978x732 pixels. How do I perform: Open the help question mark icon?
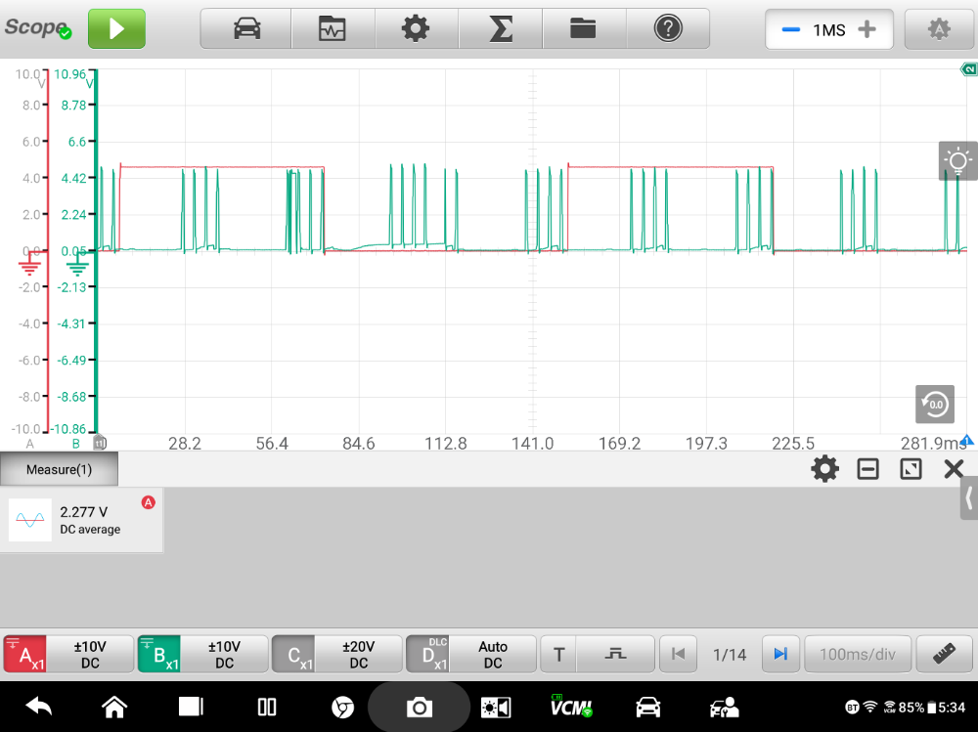pos(668,29)
